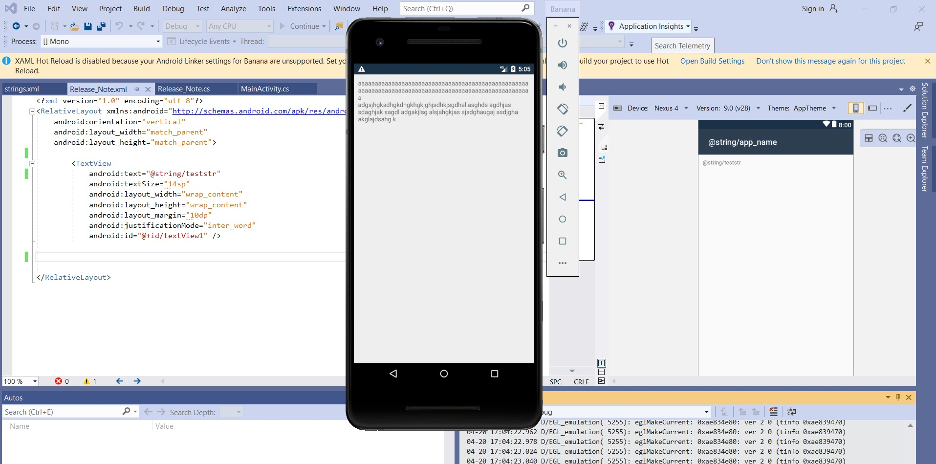Swap designer and source panes
The image size is (936, 464).
601,126
